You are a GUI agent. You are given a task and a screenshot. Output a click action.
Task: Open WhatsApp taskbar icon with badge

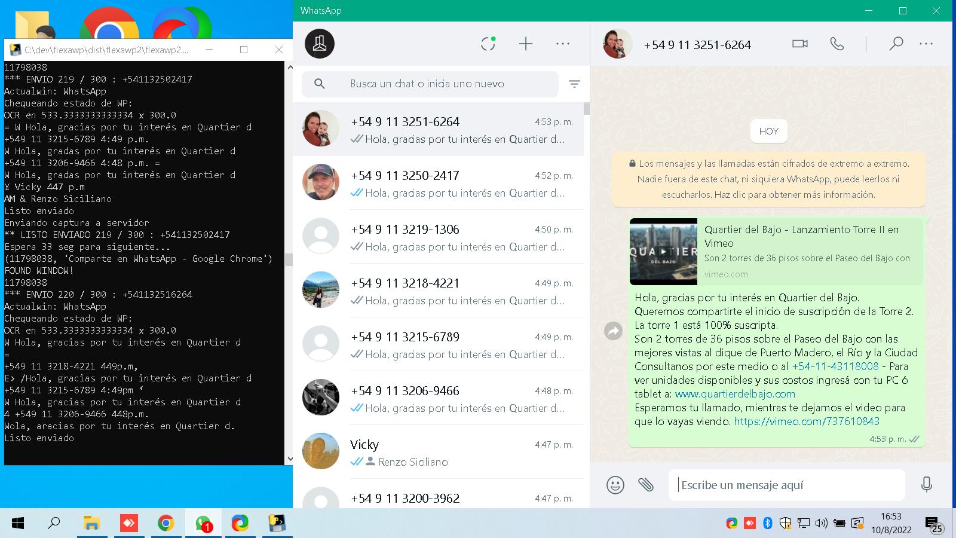coord(203,524)
